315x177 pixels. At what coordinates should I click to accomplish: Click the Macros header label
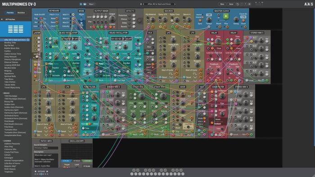point(169,11)
